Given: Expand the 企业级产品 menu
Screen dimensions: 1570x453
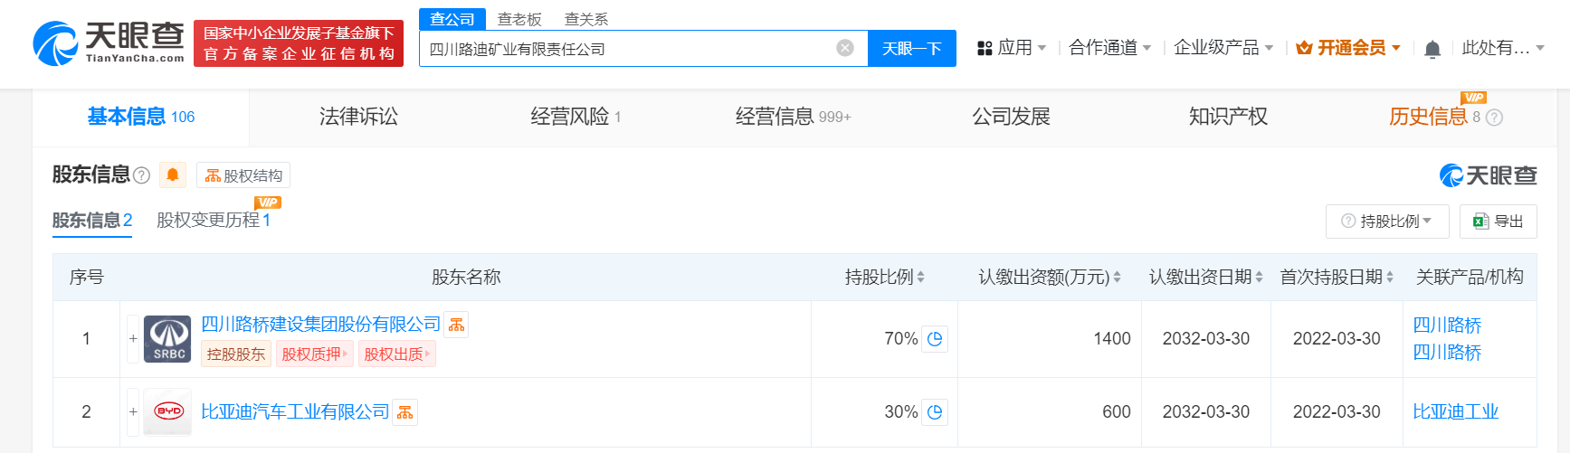Looking at the screenshot, I should 1223,48.
